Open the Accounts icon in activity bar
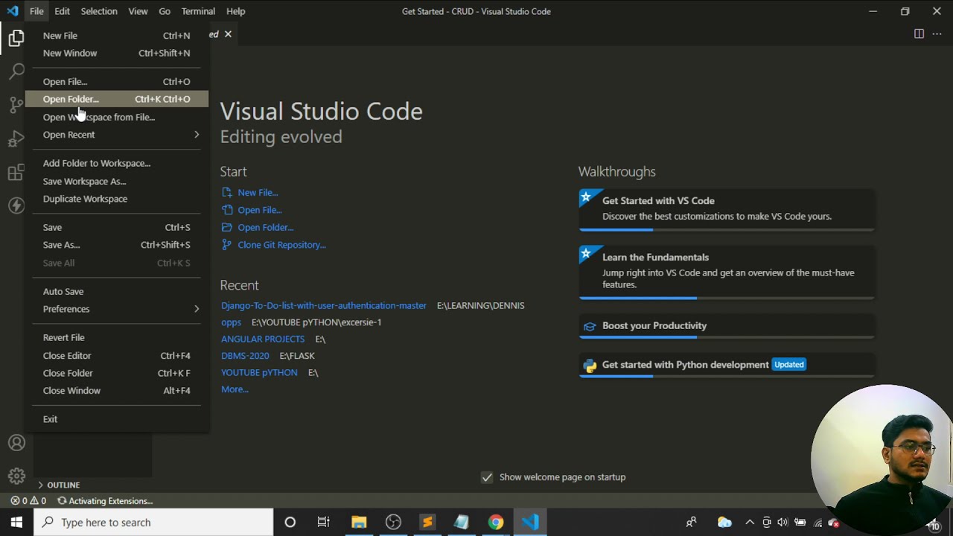953x536 pixels. [16, 443]
